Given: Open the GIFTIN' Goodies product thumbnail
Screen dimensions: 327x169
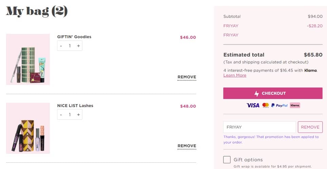Looking at the screenshot, I should tap(28, 59).
